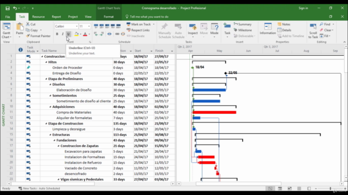
Task: Open the Find dropdown arrow
Action: point(333,24)
